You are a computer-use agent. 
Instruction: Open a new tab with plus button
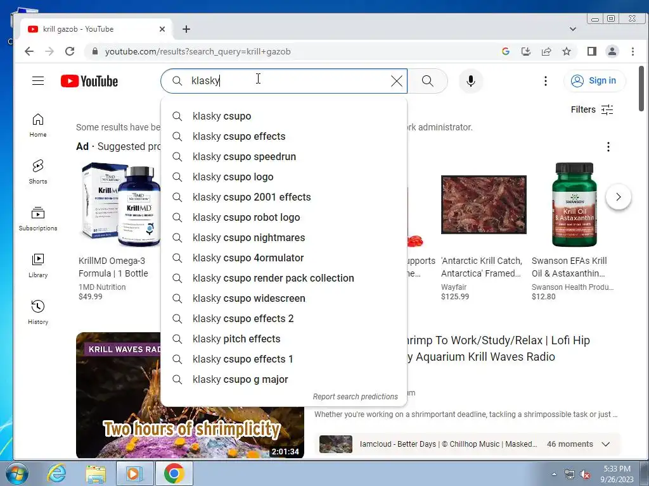coord(186,29)
